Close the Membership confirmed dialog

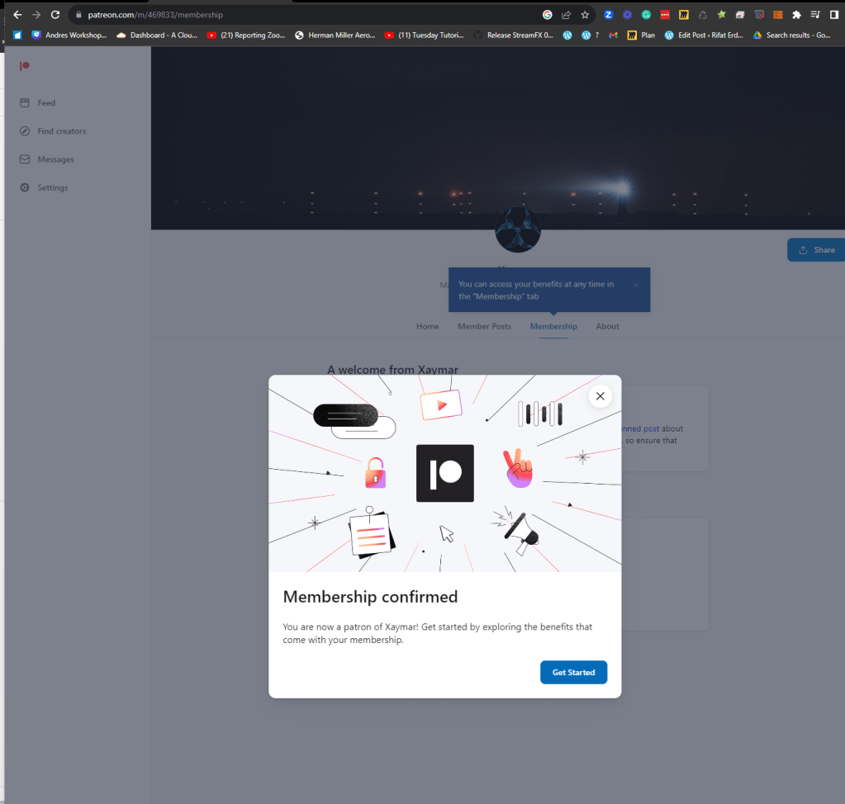[601, 396]
